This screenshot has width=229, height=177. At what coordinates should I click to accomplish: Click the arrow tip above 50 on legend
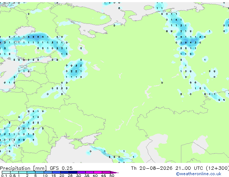(x=114, y=172)
